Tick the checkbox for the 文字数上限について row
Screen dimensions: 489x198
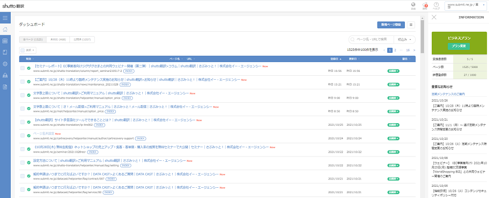pos(22,95)
